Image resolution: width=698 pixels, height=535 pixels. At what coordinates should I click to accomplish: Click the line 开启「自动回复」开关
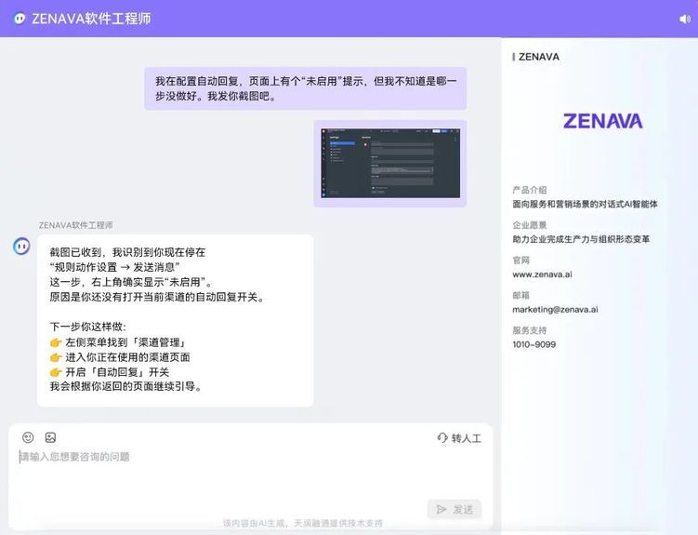[110, 372]
